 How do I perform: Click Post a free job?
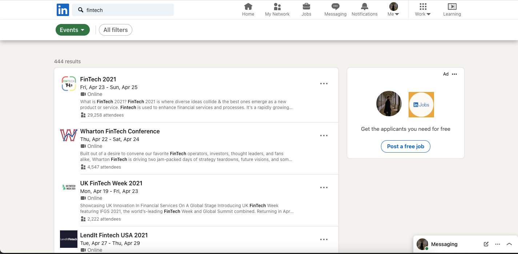click(x=405, y=146)
